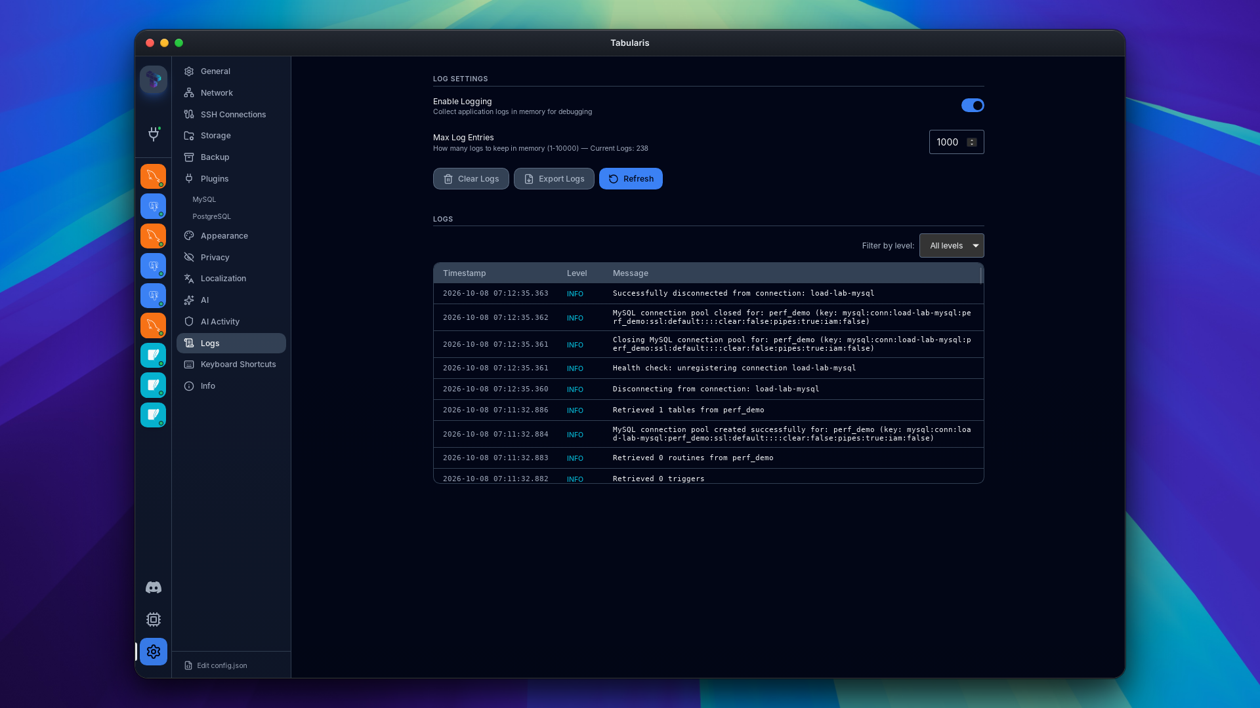Screen dimensions: 1260x708
Task: Click the SSH Connections icon
Action: [189, 114]
